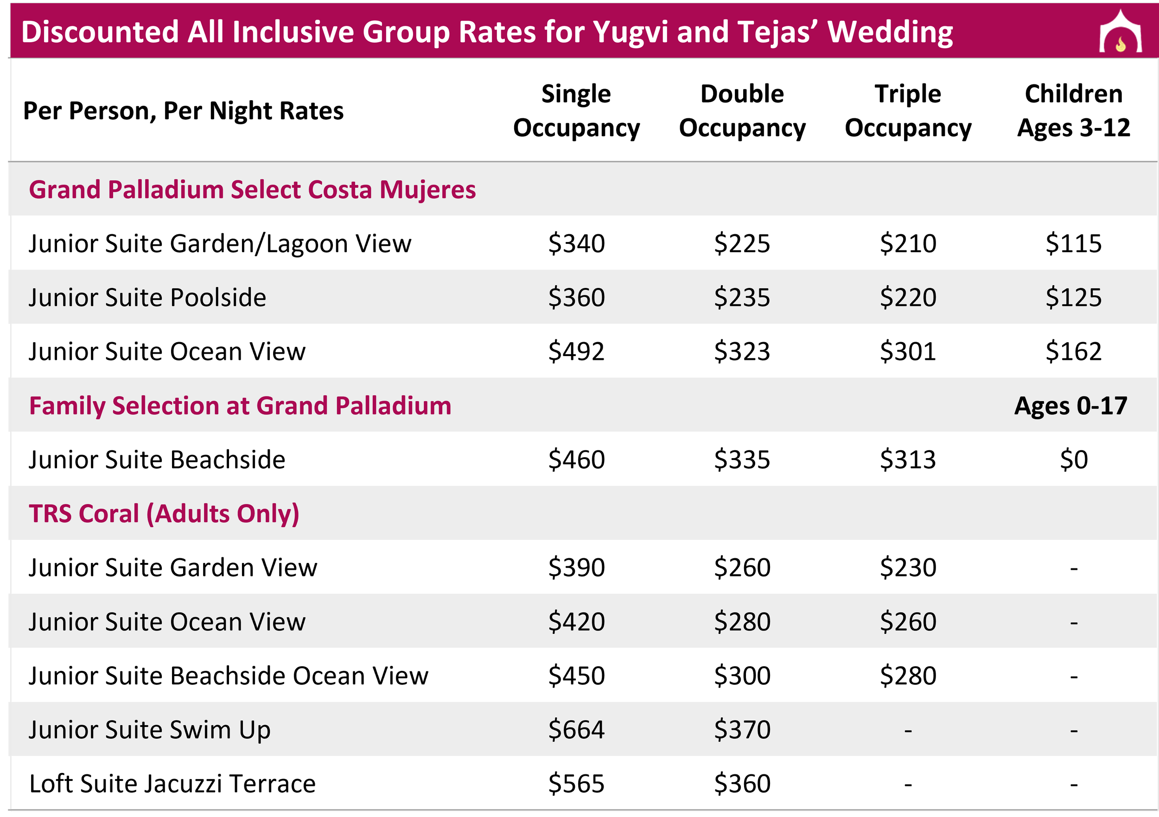Select the Per Person, Per Night Rates label
Viewport: 1159px width, 817px height.
tap(183, 111)
